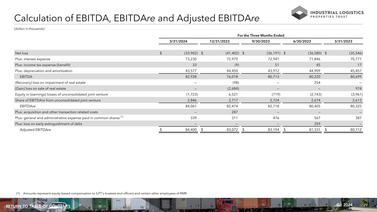Click "Equity in (earnings) losses of unconsolidated joint venture"
The image size is (377, 212).
coord(61,94)
